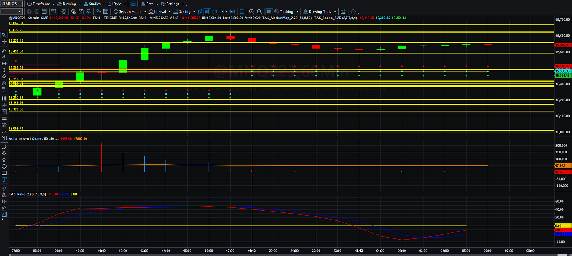Expand the Session Hours dropdown
The image size is (572, 256).
click(145, 12)
